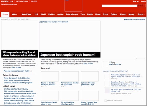Click the Facebook social plugin icon
This screenshot has height=106, width=147.
(105, 100)
